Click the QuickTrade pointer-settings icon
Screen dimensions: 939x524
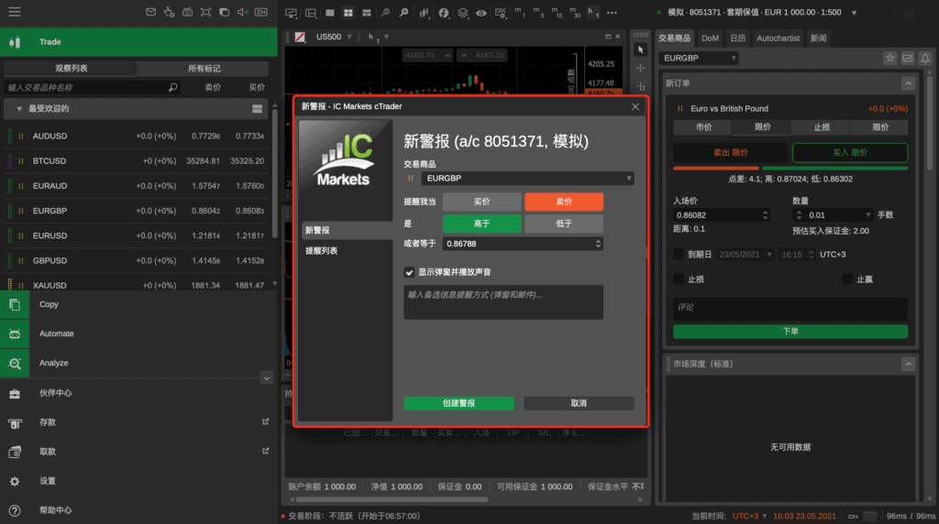tap(169, 12)
